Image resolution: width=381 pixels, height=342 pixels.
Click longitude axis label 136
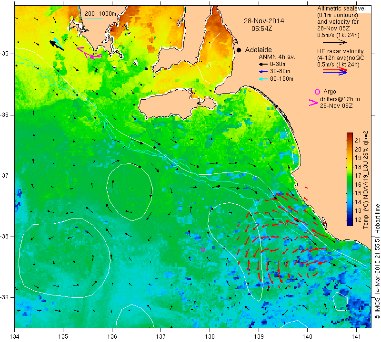pyautogui.click(x=112, y=337)
